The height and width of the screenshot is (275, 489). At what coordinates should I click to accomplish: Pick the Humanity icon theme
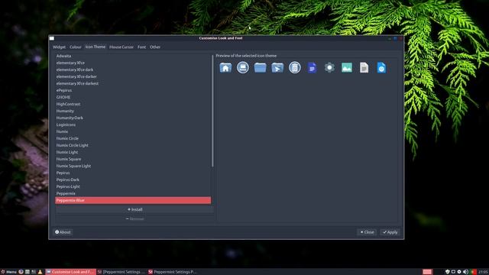[x=133, y=111]
